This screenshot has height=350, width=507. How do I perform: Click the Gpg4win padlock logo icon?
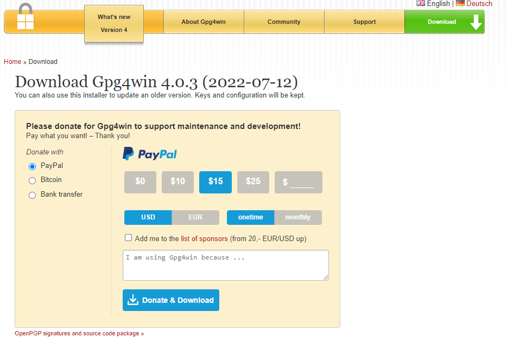[26, 16]
